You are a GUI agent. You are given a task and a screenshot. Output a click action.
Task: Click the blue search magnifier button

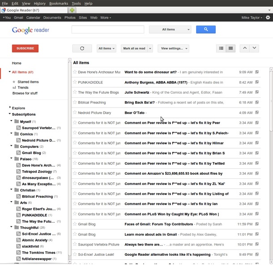[x=206, y=30]
